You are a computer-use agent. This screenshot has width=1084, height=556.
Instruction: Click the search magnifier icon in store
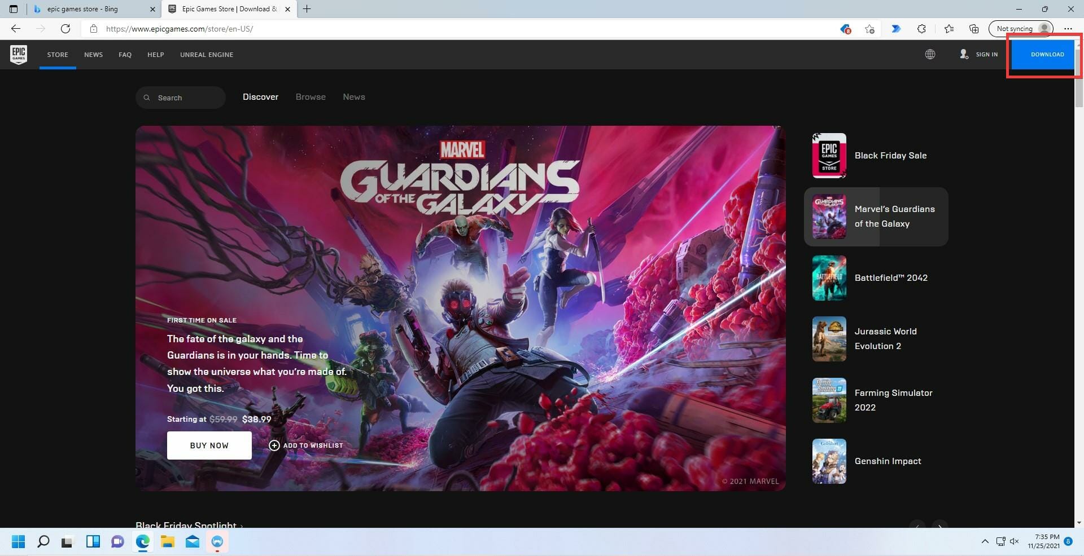coord(147,98)
